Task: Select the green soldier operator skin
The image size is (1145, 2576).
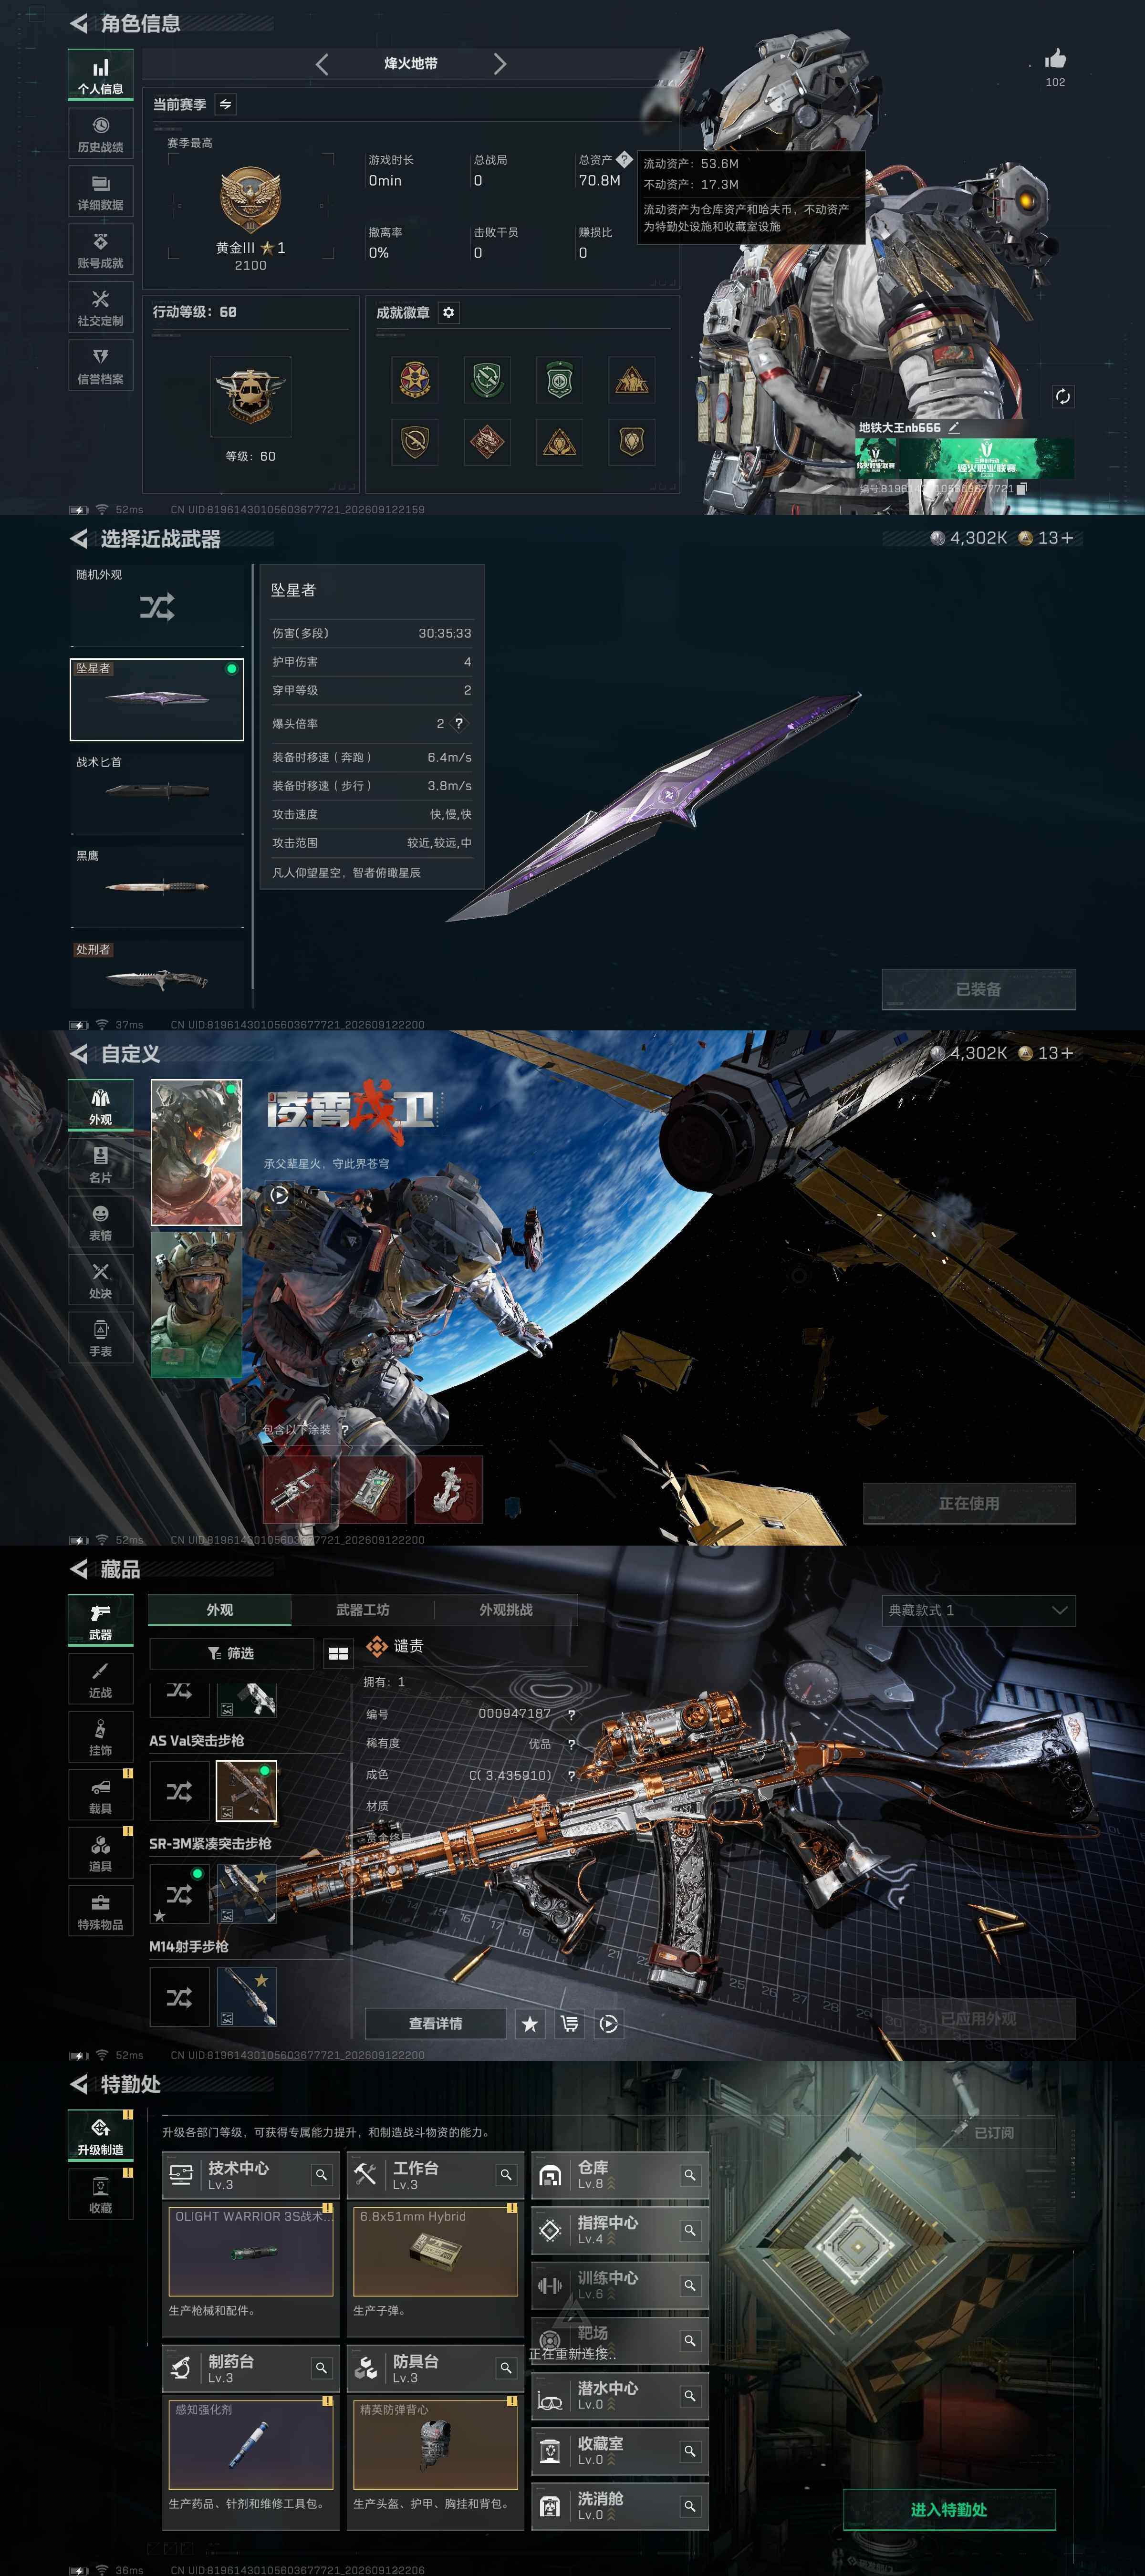Action: 196,1304
